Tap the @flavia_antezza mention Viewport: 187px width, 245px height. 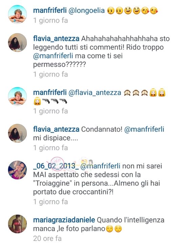(95, 93)
